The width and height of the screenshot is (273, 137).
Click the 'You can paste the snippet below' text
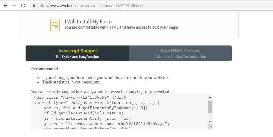point(102,92)
